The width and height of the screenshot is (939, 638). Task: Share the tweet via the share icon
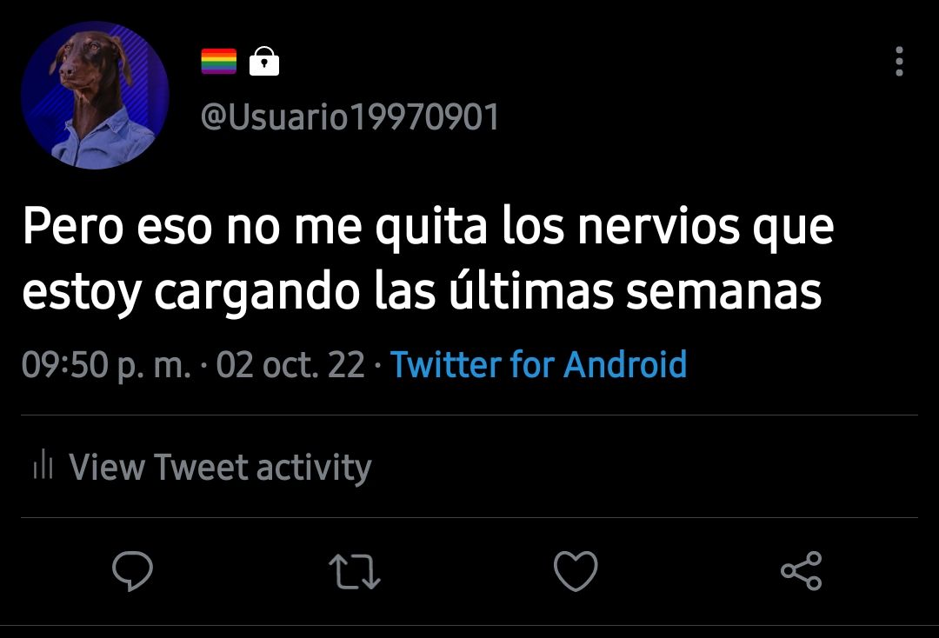[x=802, y=571]
